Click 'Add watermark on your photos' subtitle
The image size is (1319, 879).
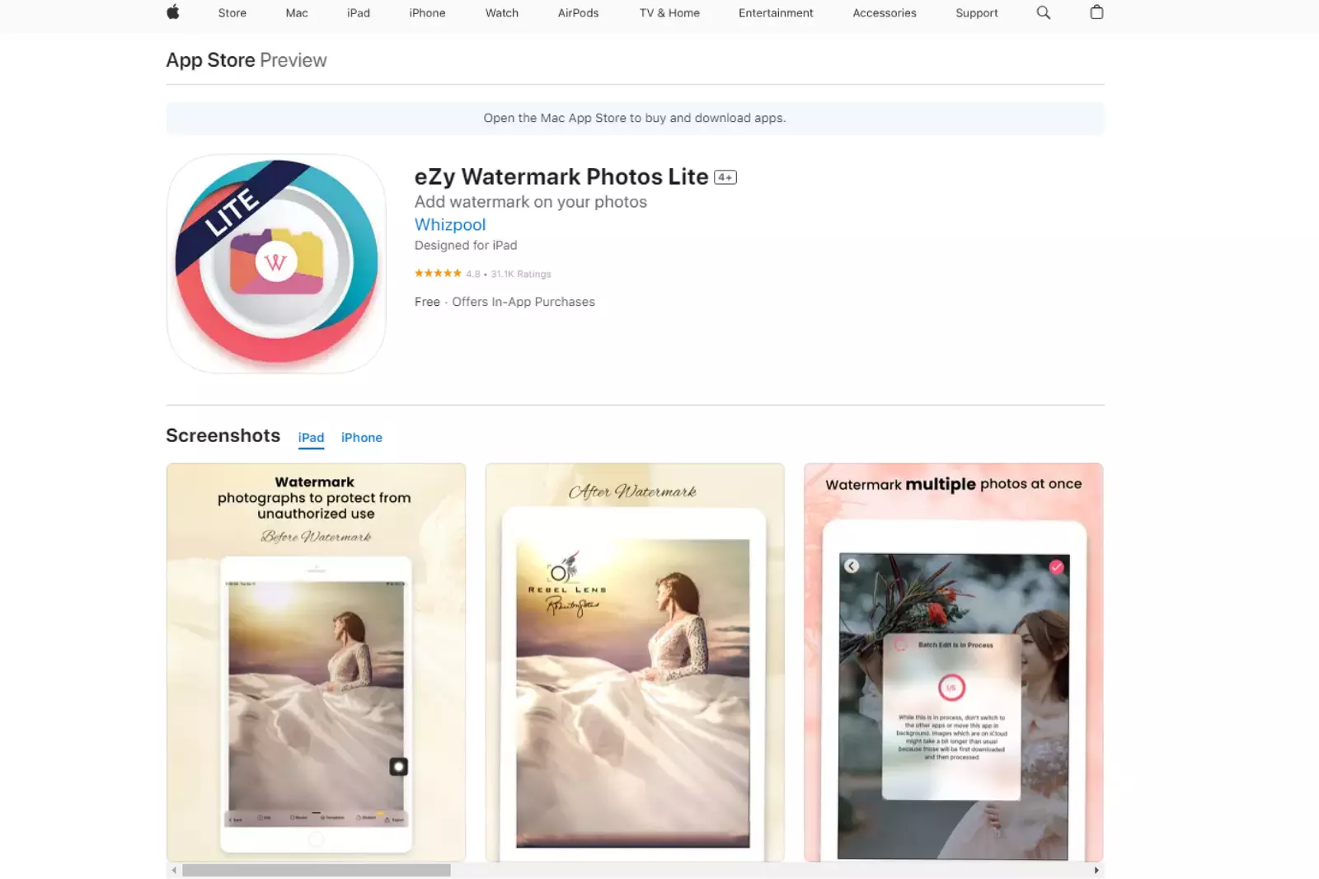(531, 202)
